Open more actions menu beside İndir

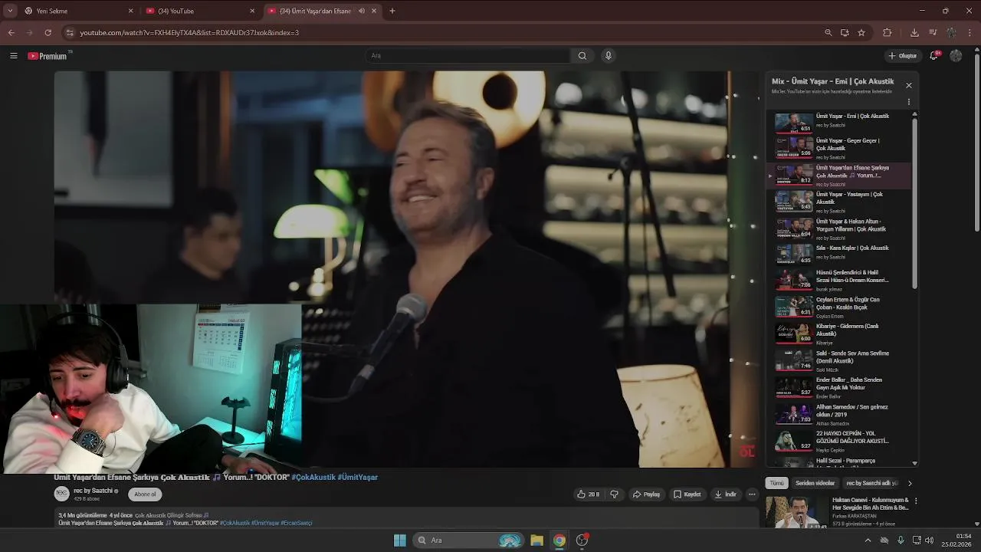752,495
